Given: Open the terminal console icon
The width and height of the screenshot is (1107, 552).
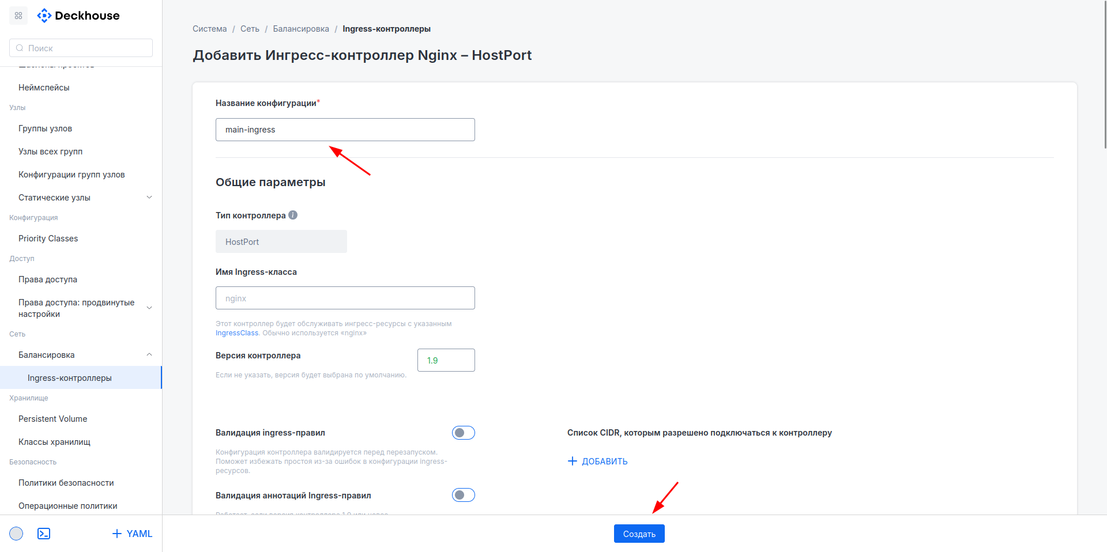Looking at the screenshot, I should [44, 534].
